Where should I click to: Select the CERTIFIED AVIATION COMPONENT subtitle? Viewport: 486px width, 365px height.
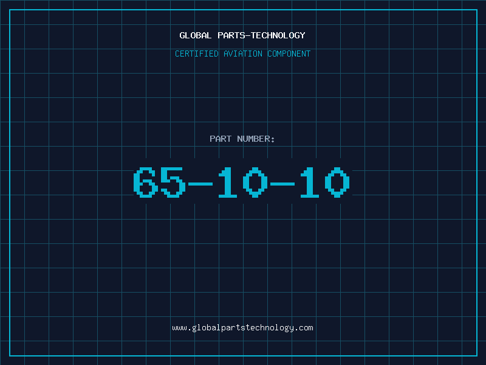coord(242,54)
